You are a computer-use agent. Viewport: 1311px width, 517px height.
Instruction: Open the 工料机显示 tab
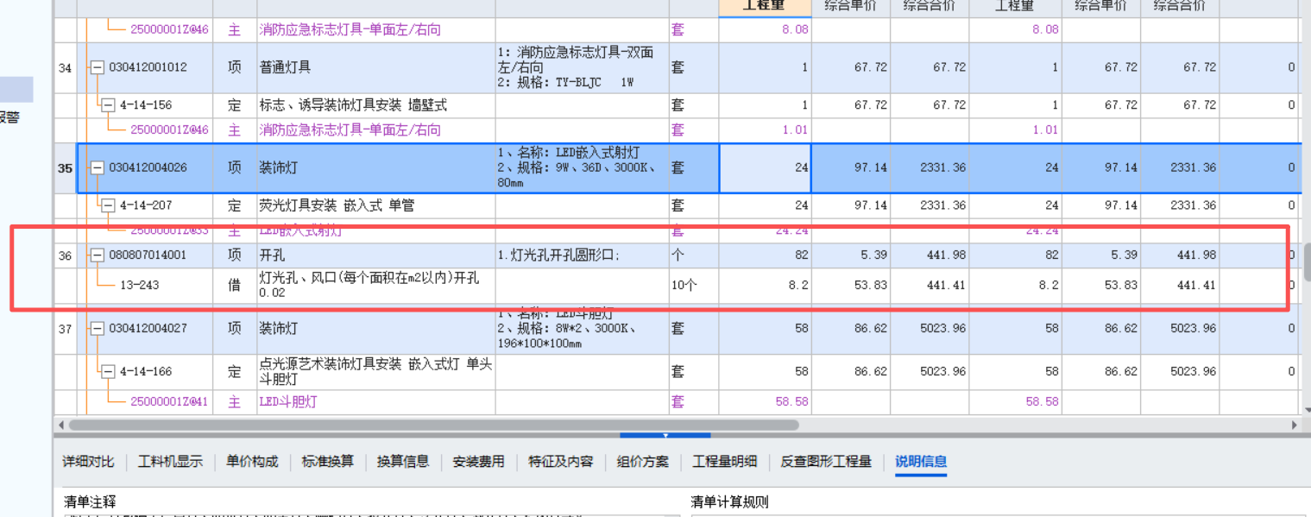170,462
